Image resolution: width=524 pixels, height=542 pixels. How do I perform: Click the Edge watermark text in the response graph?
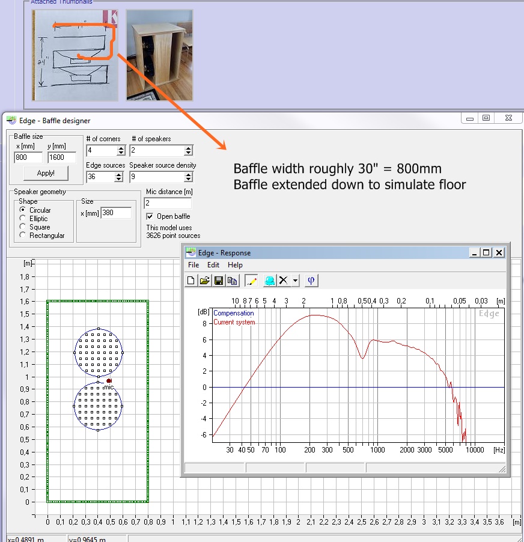click(489, 314)
